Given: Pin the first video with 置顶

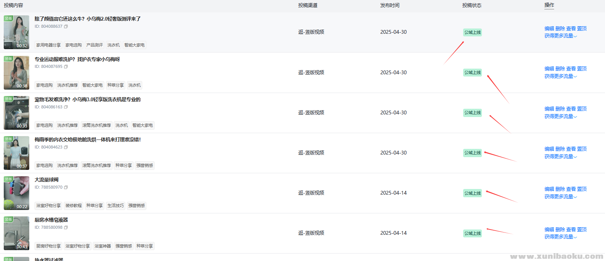Looking at the screenshot, I should [582, 28].
